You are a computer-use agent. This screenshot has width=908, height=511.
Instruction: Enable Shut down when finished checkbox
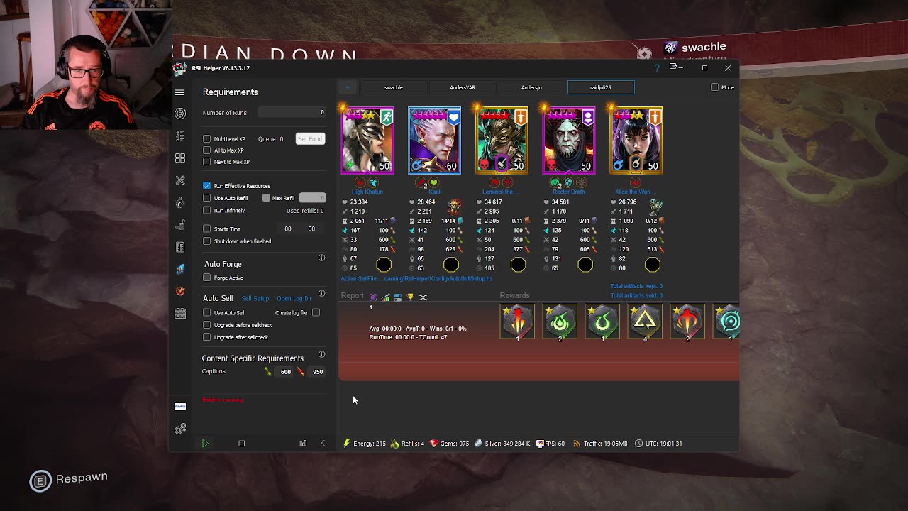tap(207, 241)
